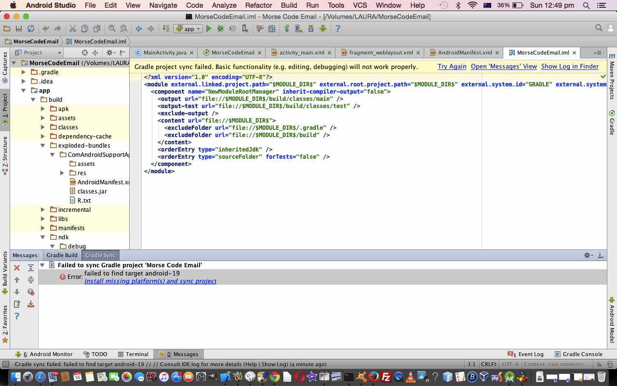The height and width of the screenshot is (386, 617).
Task: Click Show Log in Finder link
Action: pyautogui.click(x=570, y=67)
